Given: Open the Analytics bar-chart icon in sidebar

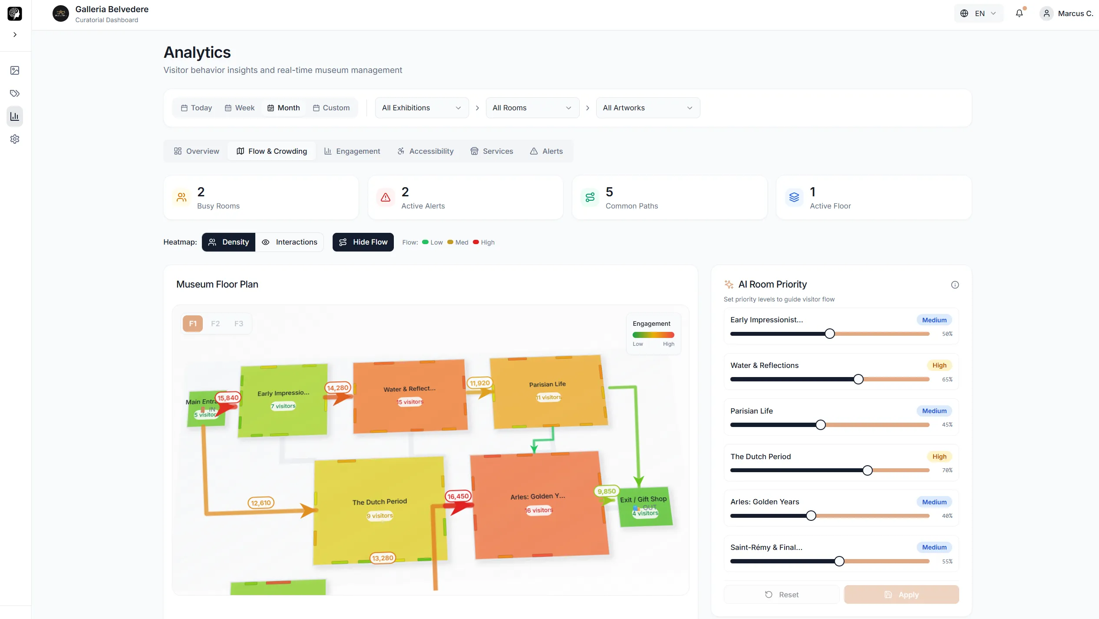Looking at the screenshot, I should pyautogui.click(x=15, y=116).
